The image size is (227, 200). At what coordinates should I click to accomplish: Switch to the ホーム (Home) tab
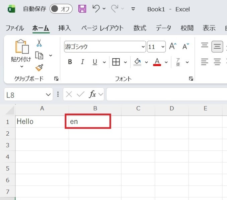click(x=41, y=28)
